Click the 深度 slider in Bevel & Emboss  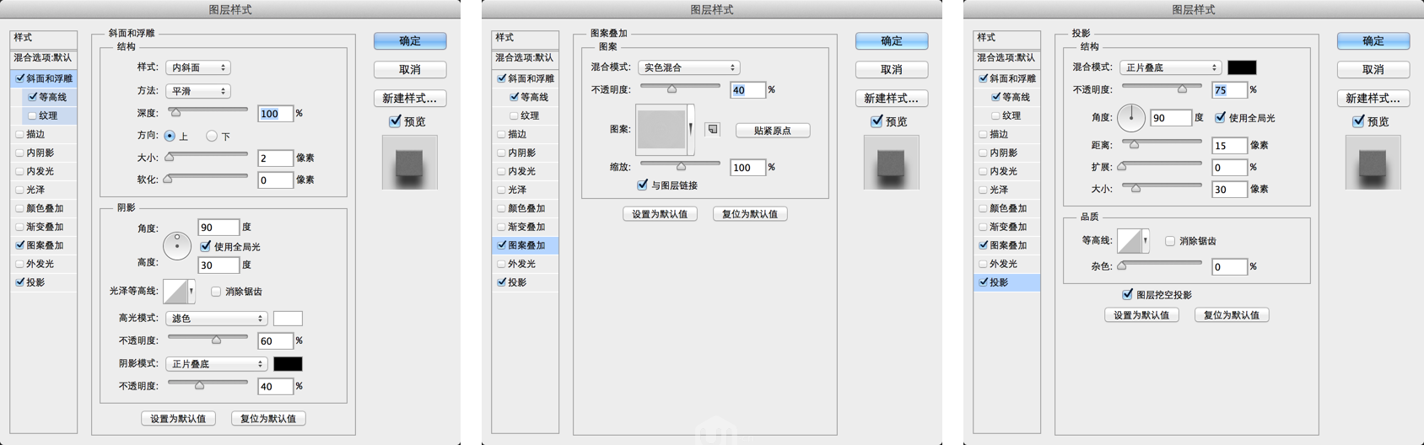208,110
